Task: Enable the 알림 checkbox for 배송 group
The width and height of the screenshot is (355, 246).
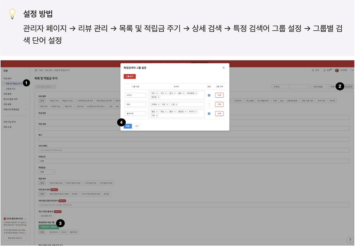Action: (209, 104)
